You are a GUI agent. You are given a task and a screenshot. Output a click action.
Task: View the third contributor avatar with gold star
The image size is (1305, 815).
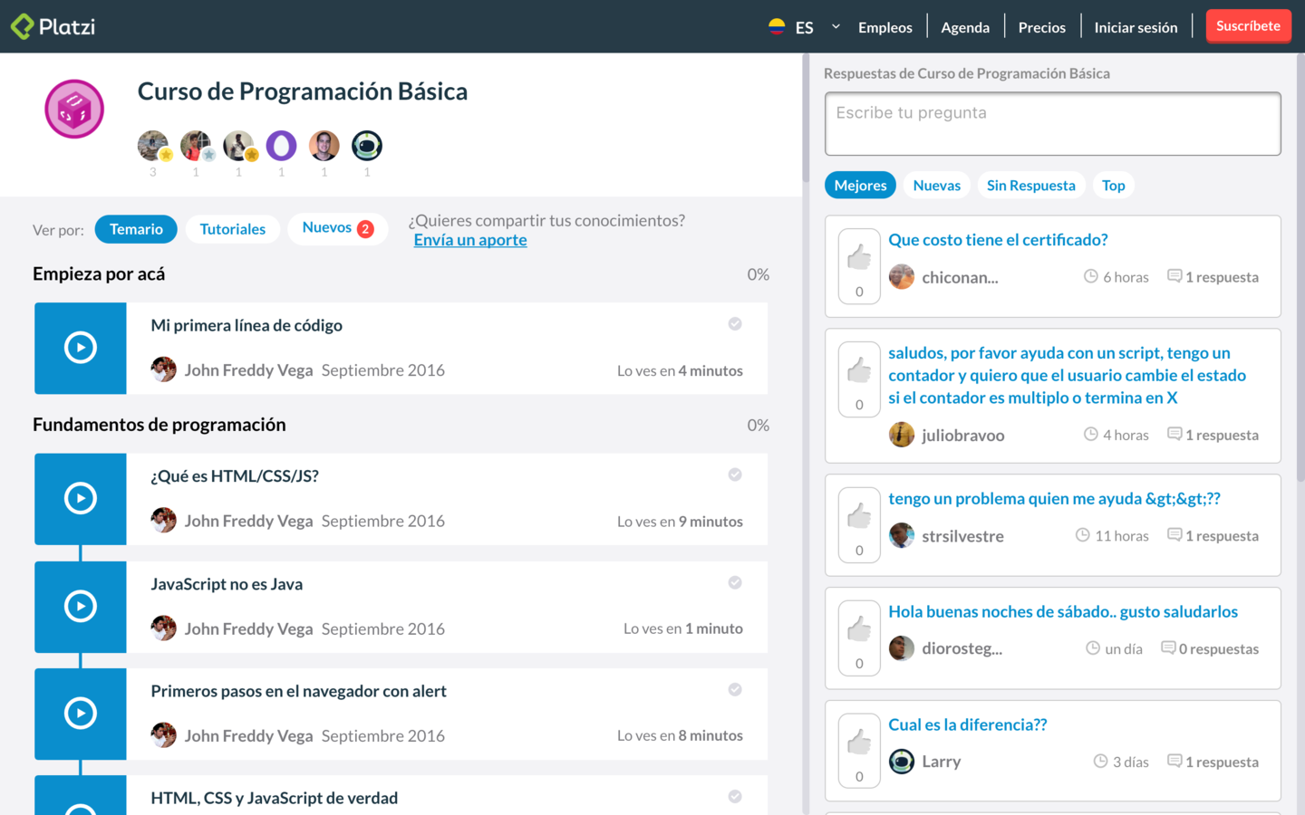pos(240,146)
